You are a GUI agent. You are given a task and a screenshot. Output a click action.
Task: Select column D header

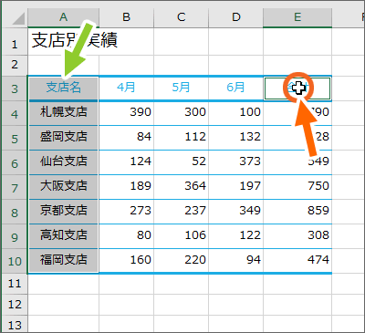click(x=236, y=17)
